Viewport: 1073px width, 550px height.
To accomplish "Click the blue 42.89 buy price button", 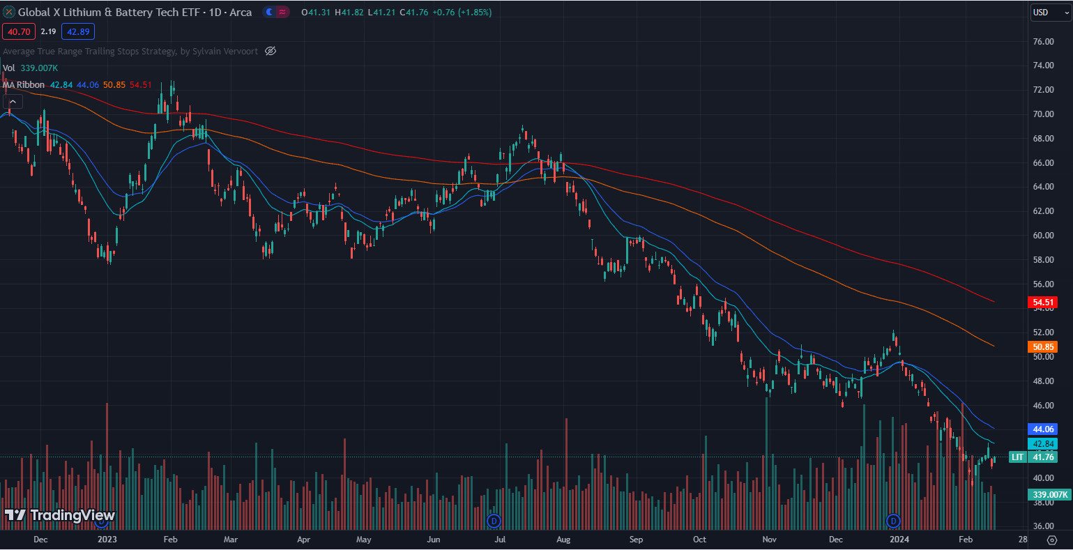I will 77,31.
